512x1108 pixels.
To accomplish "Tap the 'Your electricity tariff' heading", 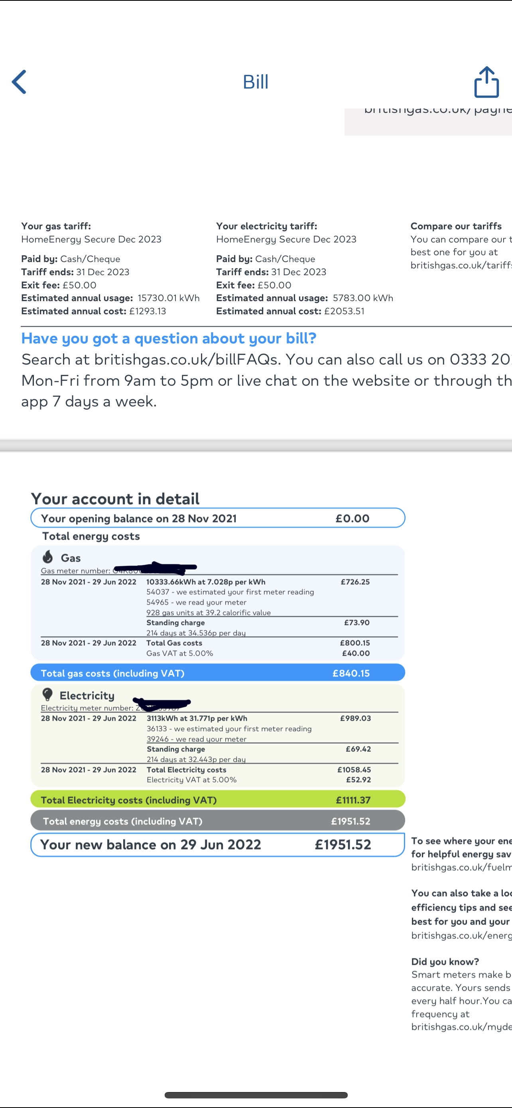I will click(266, 226).
